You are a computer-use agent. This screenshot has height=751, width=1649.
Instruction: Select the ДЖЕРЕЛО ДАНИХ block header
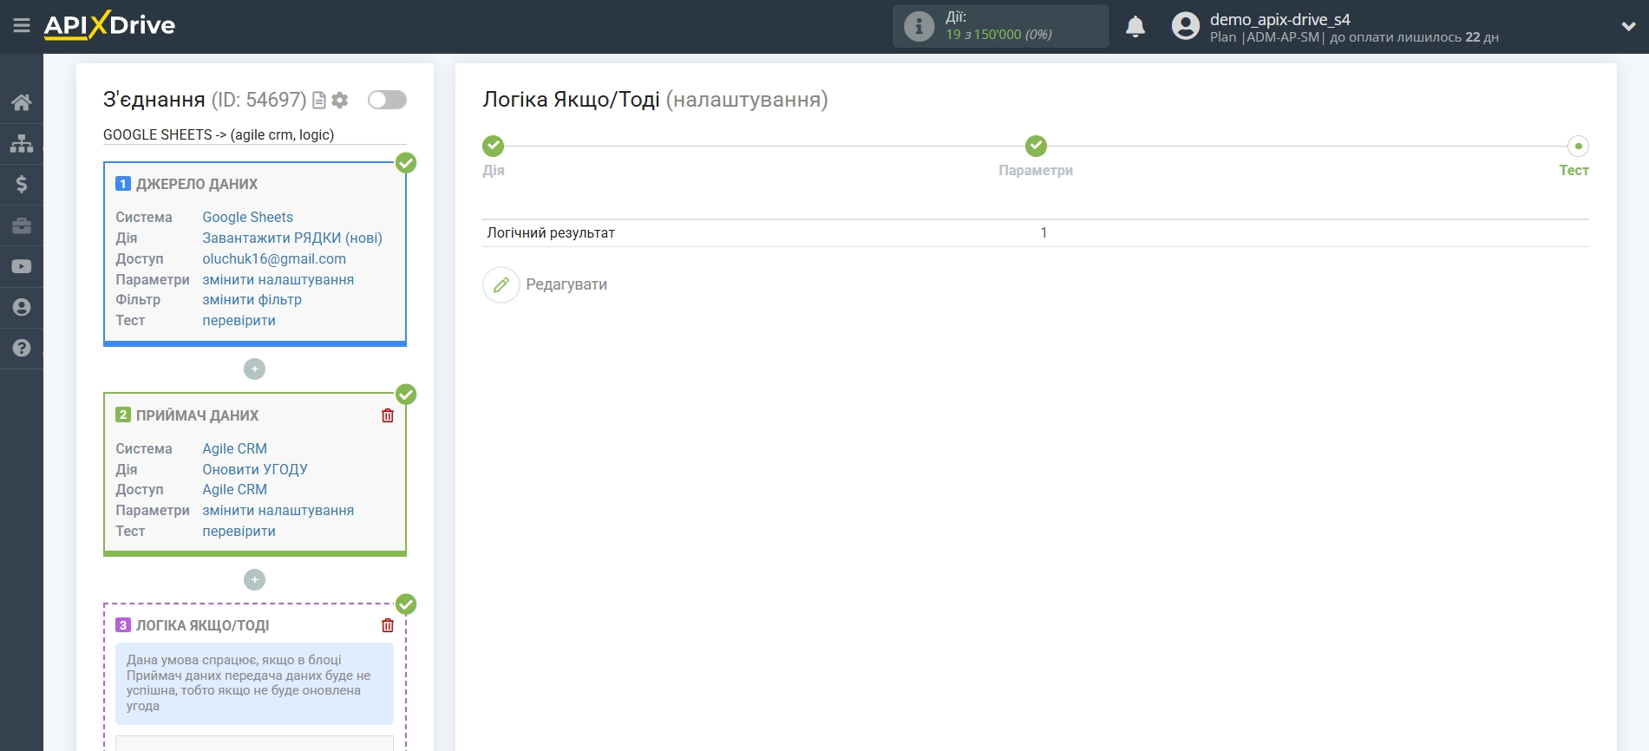(x=197, y=184)
